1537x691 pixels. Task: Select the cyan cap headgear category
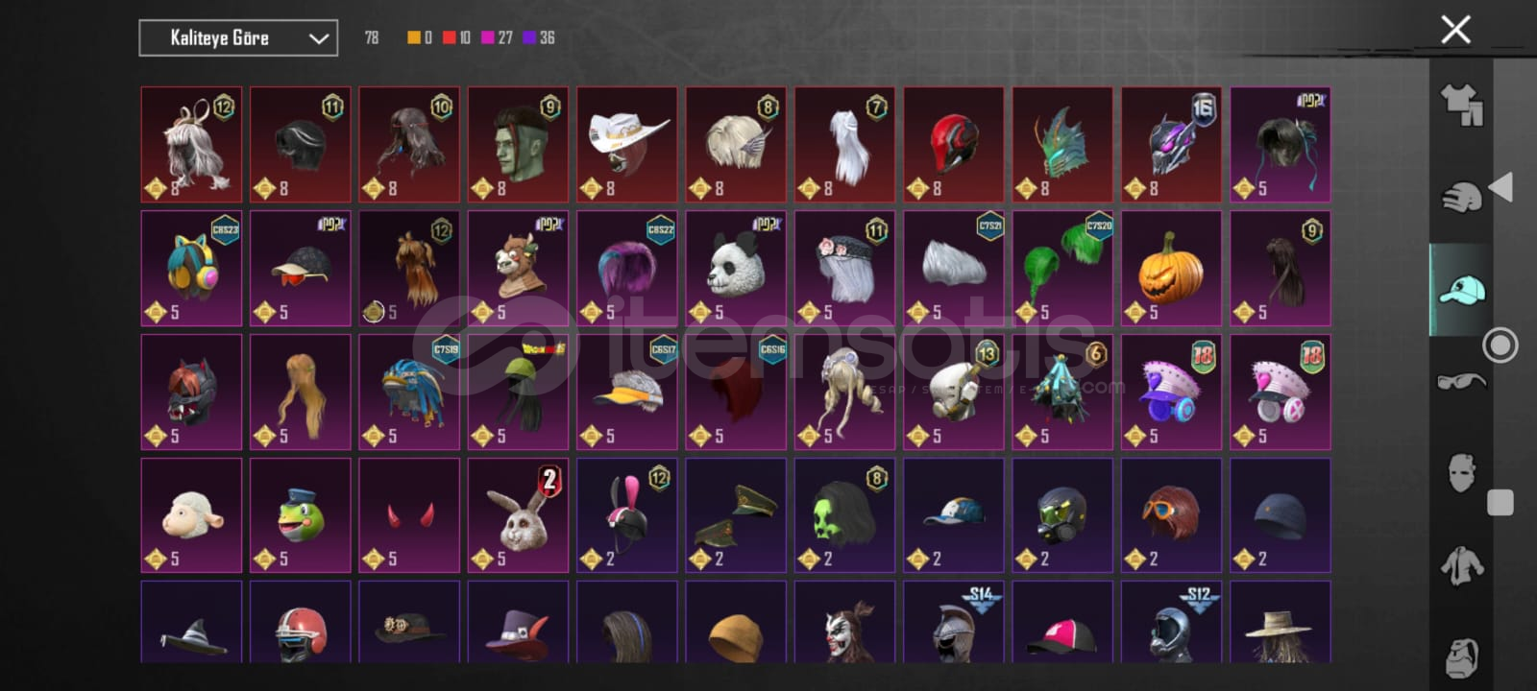click(1461, 289)
